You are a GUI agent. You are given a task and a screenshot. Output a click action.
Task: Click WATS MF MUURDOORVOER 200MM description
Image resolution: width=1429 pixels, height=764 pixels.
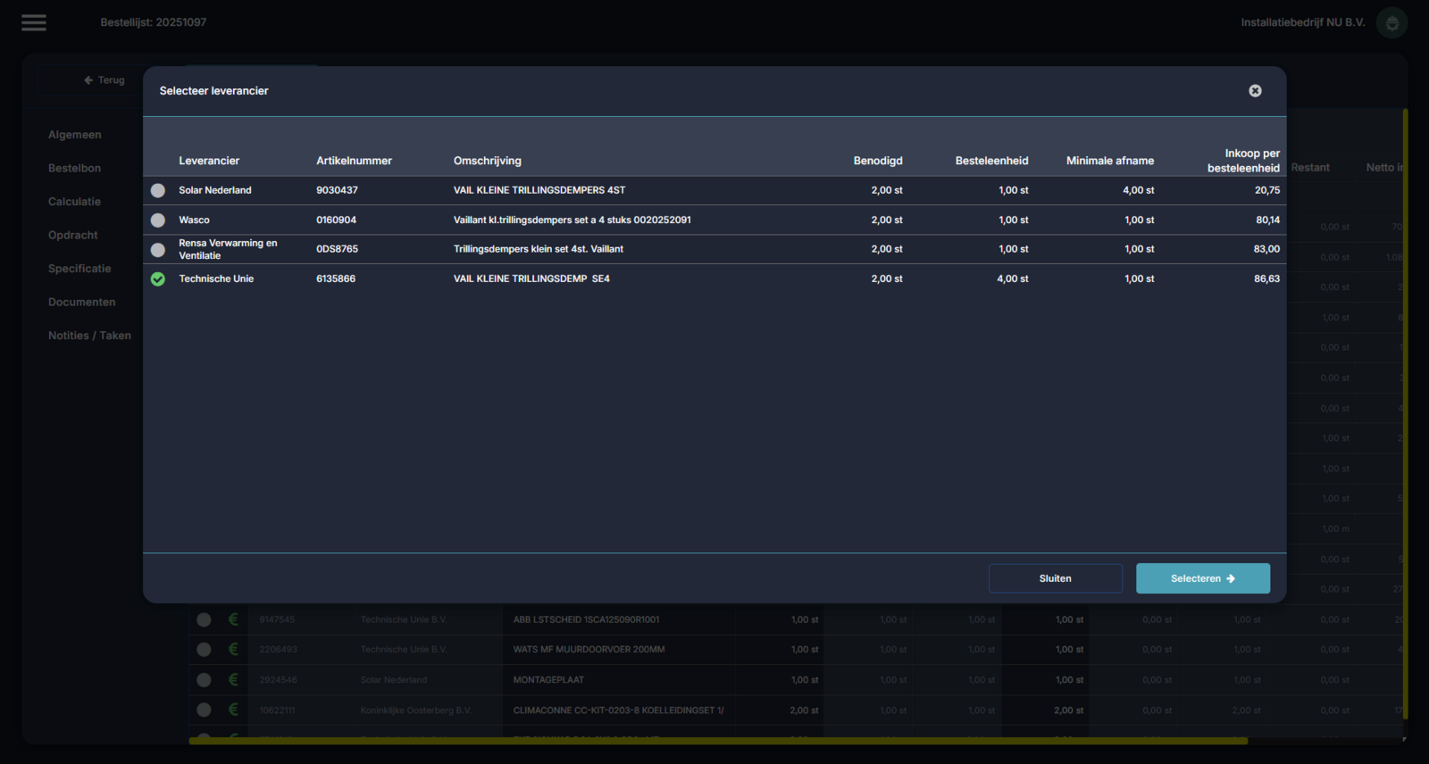589,650
